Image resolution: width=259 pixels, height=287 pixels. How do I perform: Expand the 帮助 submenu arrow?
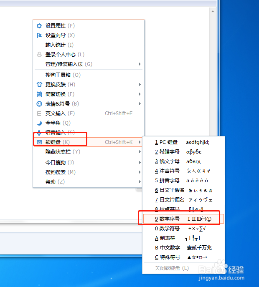point(140,182)
